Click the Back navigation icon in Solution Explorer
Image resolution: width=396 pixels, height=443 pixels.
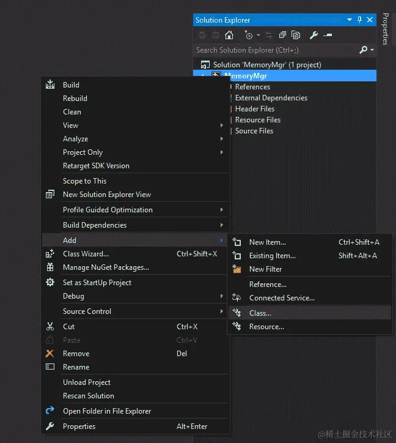tap(202, 35)
